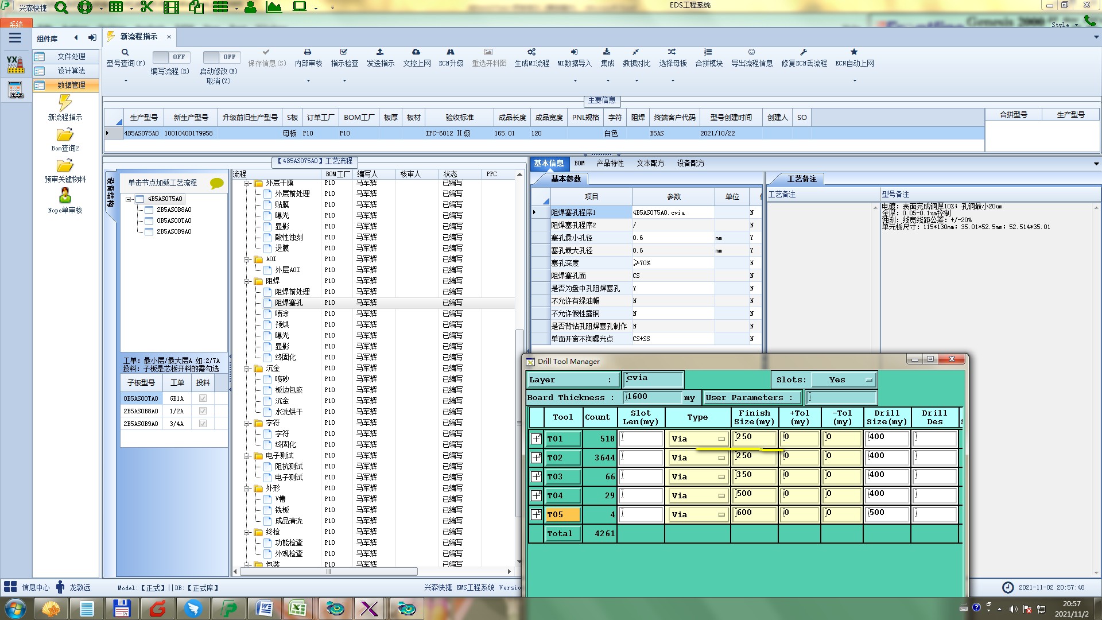Click the 型号查询 search icon
The width and height of the screenshot is (1102, 620).
[x=125, y=52]
